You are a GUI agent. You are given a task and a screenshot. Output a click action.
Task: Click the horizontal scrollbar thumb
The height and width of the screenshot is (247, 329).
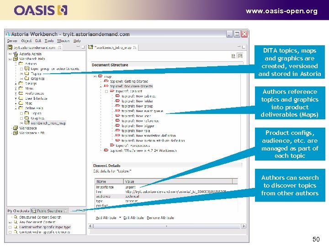click(167, 226)
